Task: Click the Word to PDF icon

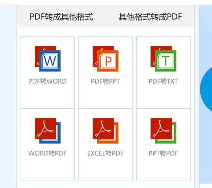Action: tap(48, 131)
